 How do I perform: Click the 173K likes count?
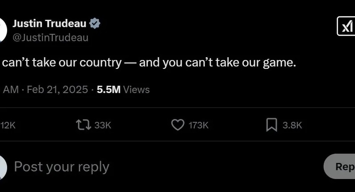pos(198,125)
